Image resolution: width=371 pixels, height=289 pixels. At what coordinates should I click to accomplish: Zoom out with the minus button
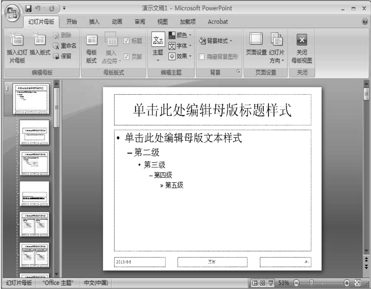[x=296, y=283]
